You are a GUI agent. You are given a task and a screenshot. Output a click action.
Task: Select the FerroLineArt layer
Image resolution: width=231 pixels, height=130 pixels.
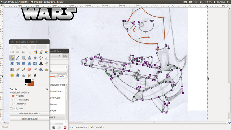[x=57, y=91]
